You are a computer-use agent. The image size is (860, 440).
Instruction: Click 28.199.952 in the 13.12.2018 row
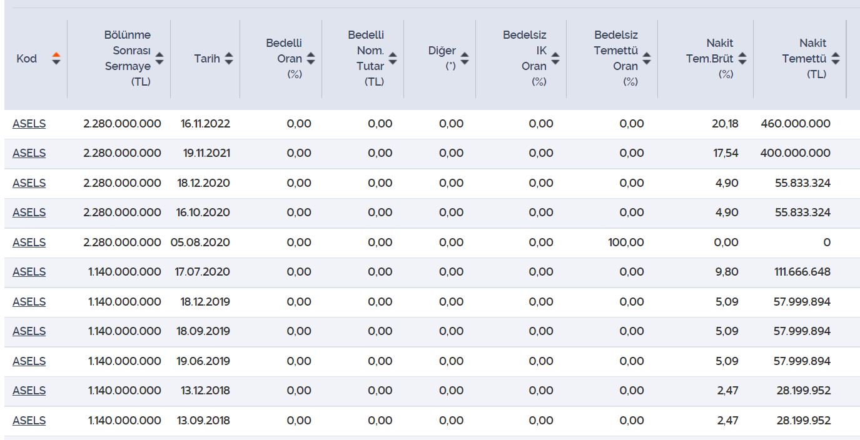coord(804,391)
